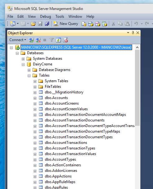Open the Window menu
Image resolution: width=153 pixels, height=189 pixels.
point(75,17)
